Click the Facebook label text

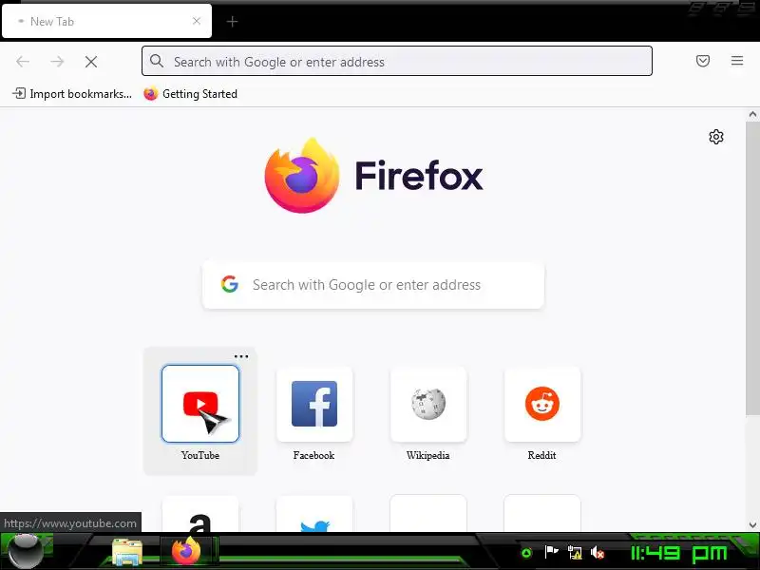pyautogui.click(x=314, y=455)
